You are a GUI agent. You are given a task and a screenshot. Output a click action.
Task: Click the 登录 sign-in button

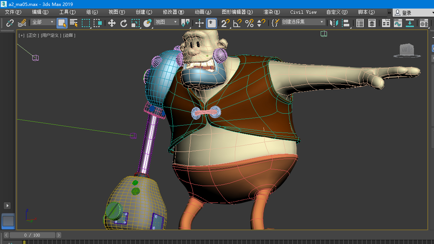[406, 13]
